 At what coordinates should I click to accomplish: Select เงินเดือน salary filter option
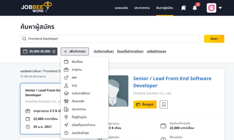tap(77, 62)
